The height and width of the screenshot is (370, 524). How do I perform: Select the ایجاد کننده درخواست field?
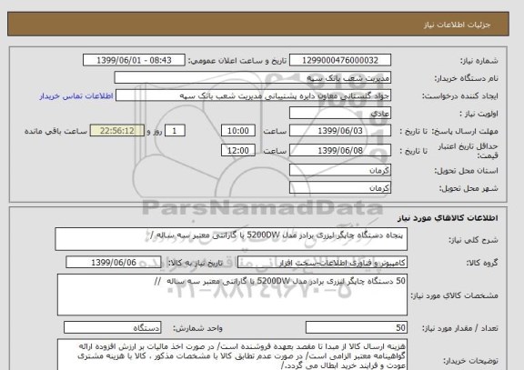tap(253, 95)
